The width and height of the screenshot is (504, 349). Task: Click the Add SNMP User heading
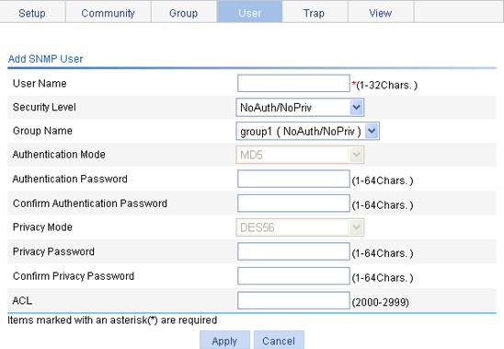pyautogui.click(x=46, y=59)
